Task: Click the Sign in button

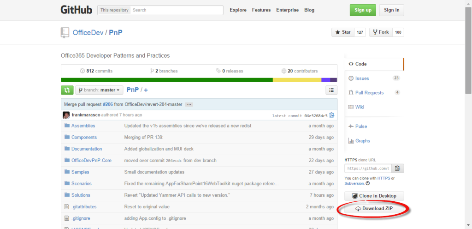Action: point(392,10)
